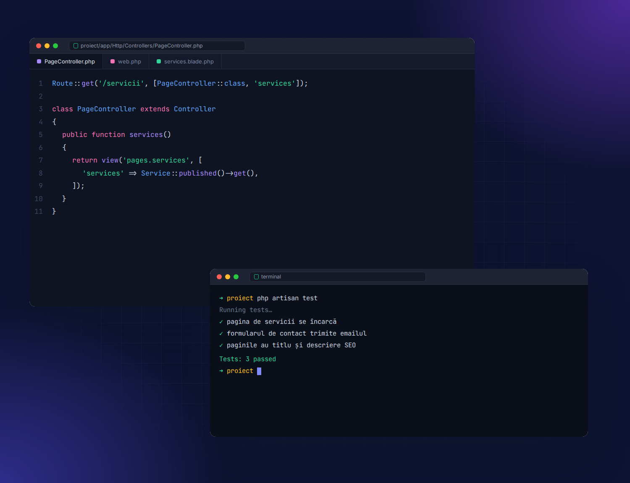Click the file icon beside the PageController.php path
The width and height of the screenshot is (630, 483).
pos(76,46)
